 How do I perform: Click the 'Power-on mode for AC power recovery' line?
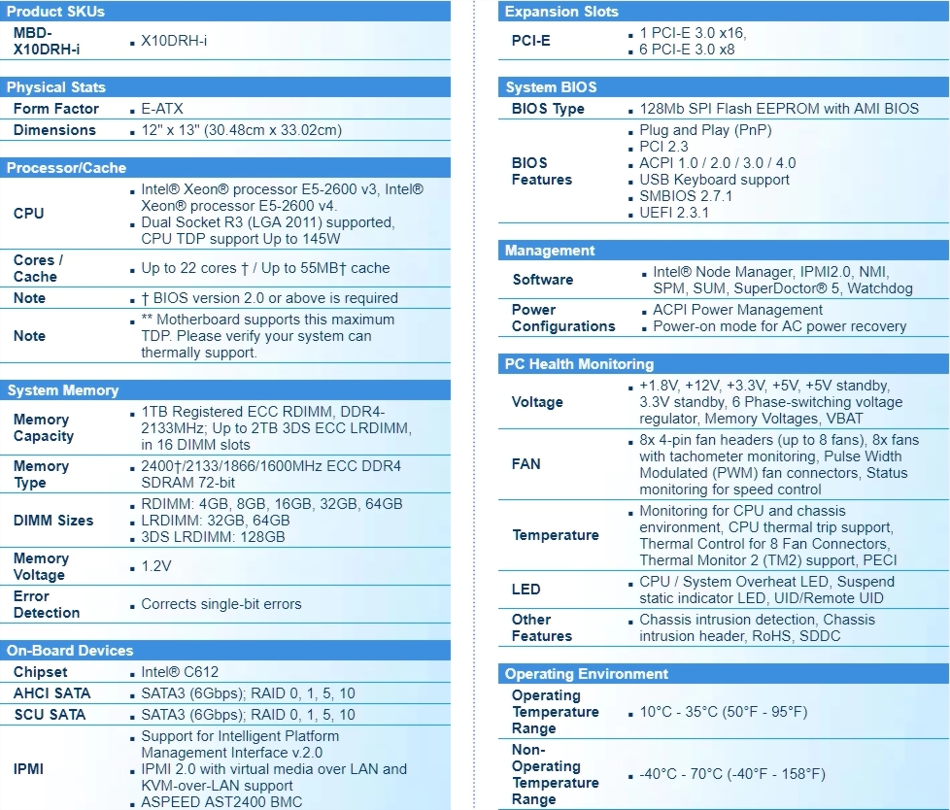point(780,326)
